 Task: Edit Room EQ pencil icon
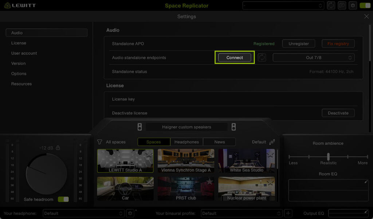[366, 182]
